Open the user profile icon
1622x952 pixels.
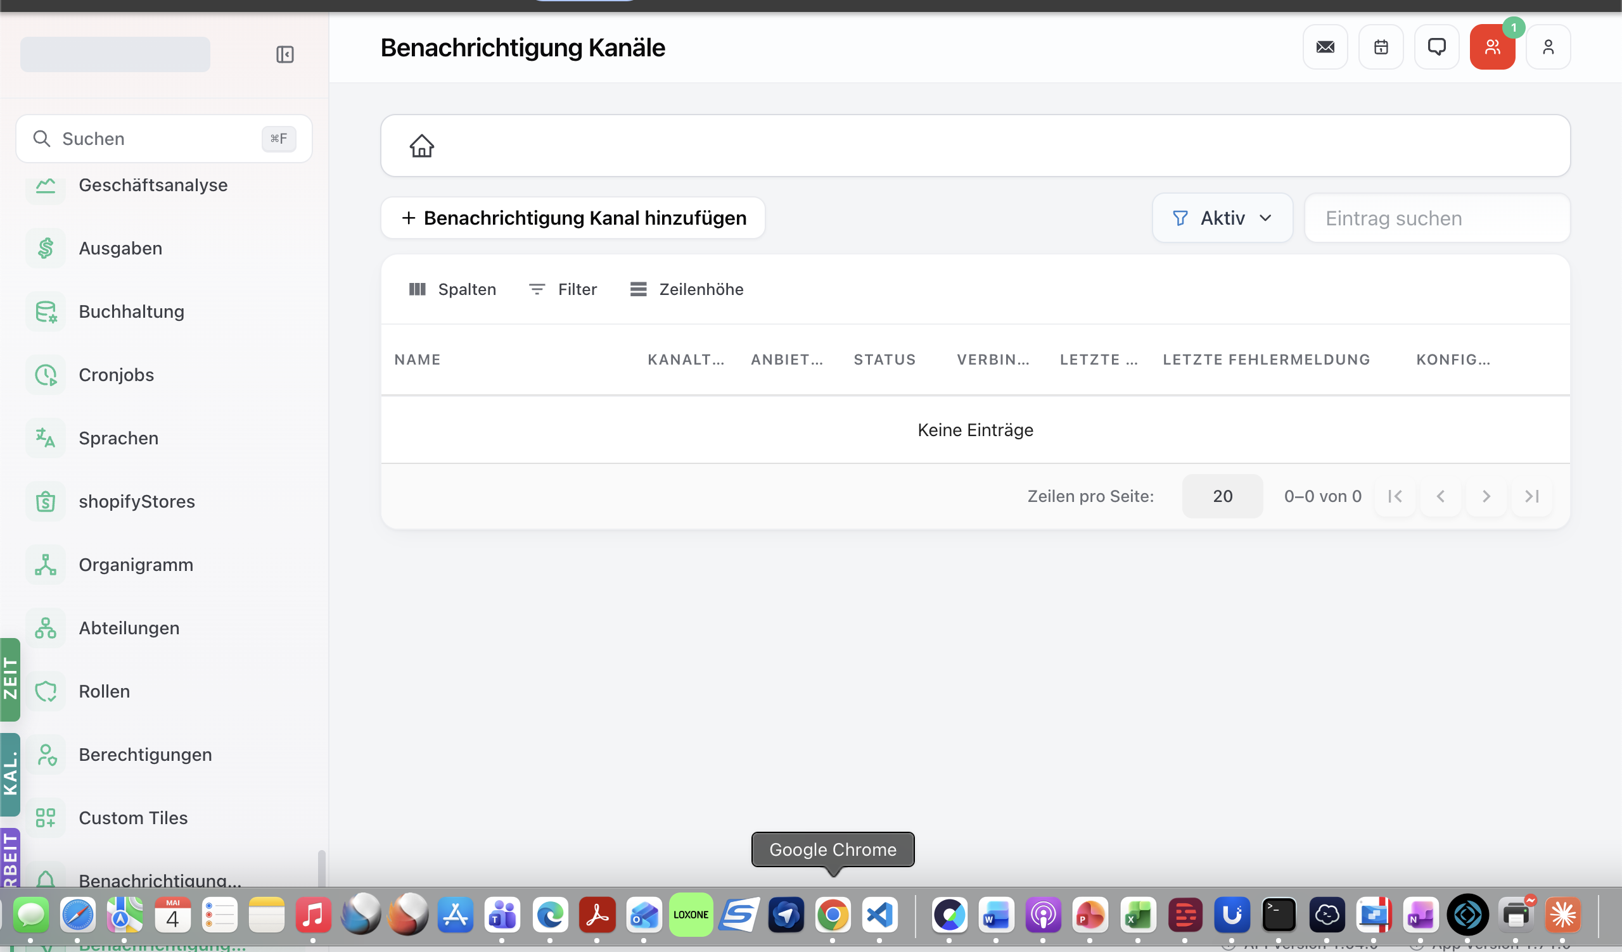[x=1548, y=47]
